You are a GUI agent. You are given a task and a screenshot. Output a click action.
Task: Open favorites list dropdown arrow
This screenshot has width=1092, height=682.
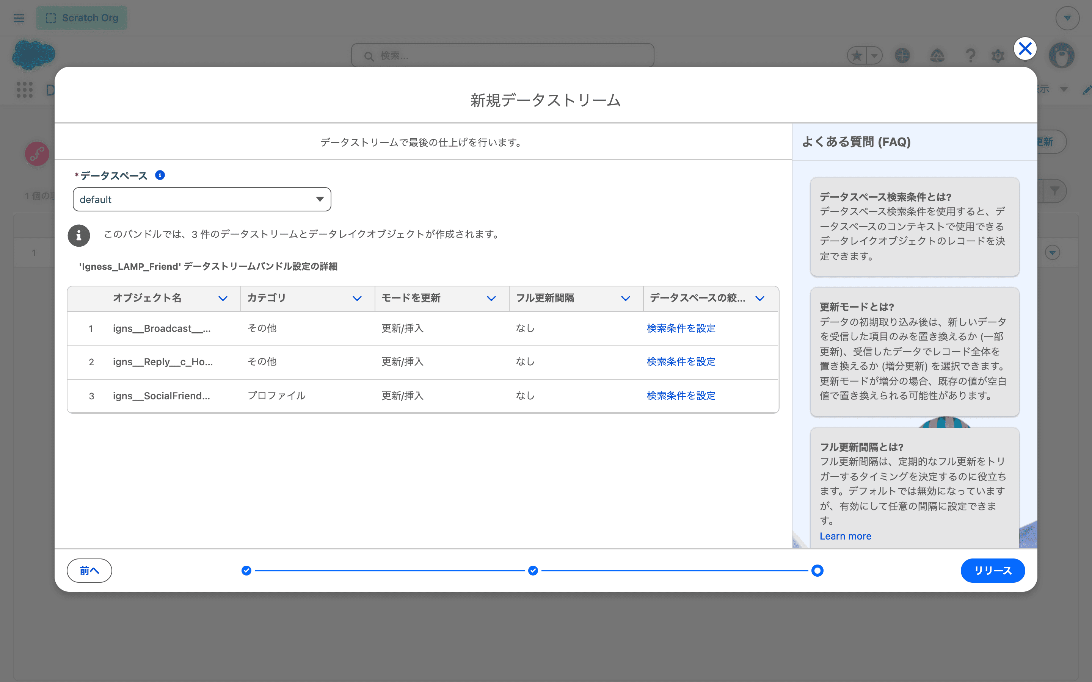tap(874, 55)
